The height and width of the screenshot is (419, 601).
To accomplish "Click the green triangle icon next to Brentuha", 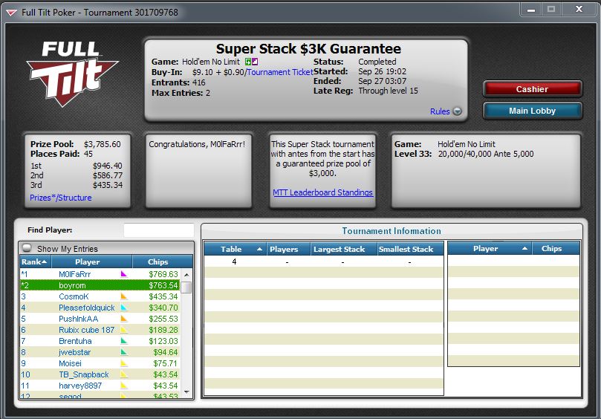I will click(124, 341).
